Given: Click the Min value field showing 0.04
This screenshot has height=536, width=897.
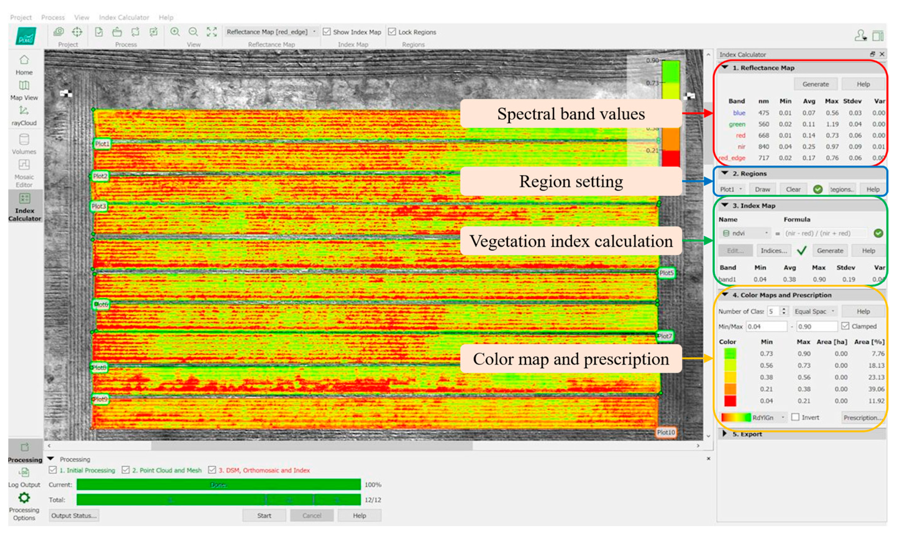Looking at the screenshot, I should (767, 326).
